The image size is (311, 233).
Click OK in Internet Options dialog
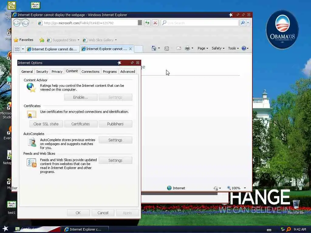click(78, 213)
